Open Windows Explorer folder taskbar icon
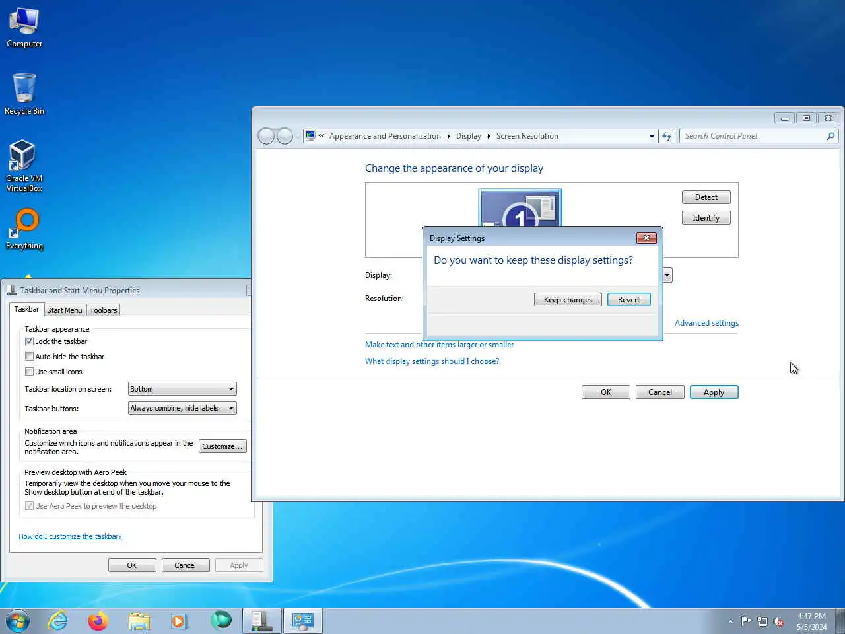The image size is (845, 634). tap(139, 621)
